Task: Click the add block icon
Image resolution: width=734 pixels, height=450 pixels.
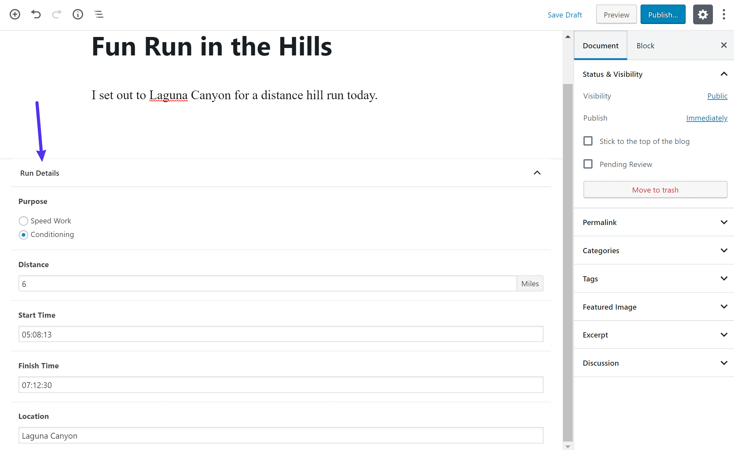Action: 14,14
